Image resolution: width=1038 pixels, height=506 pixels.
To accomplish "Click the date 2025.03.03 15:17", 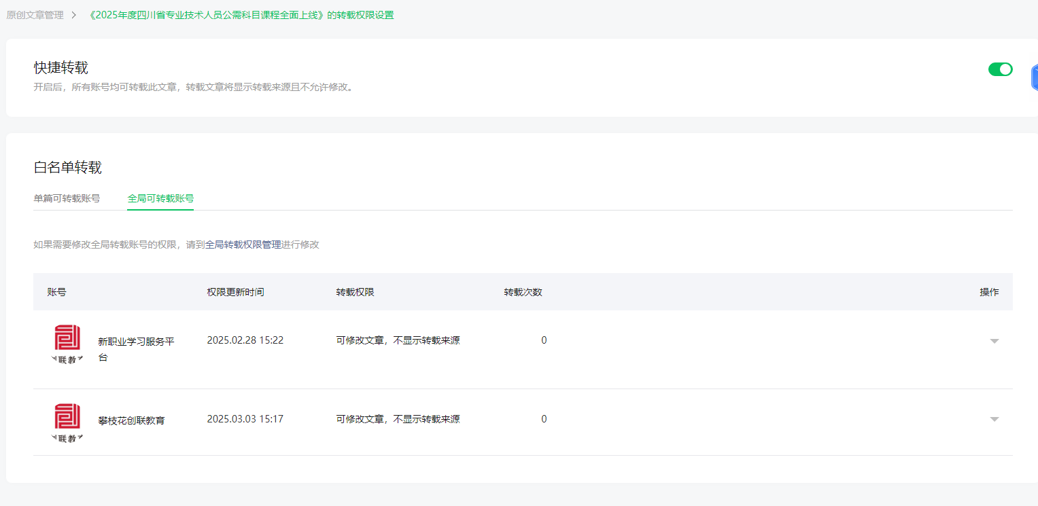I will [x=245, y=419].
